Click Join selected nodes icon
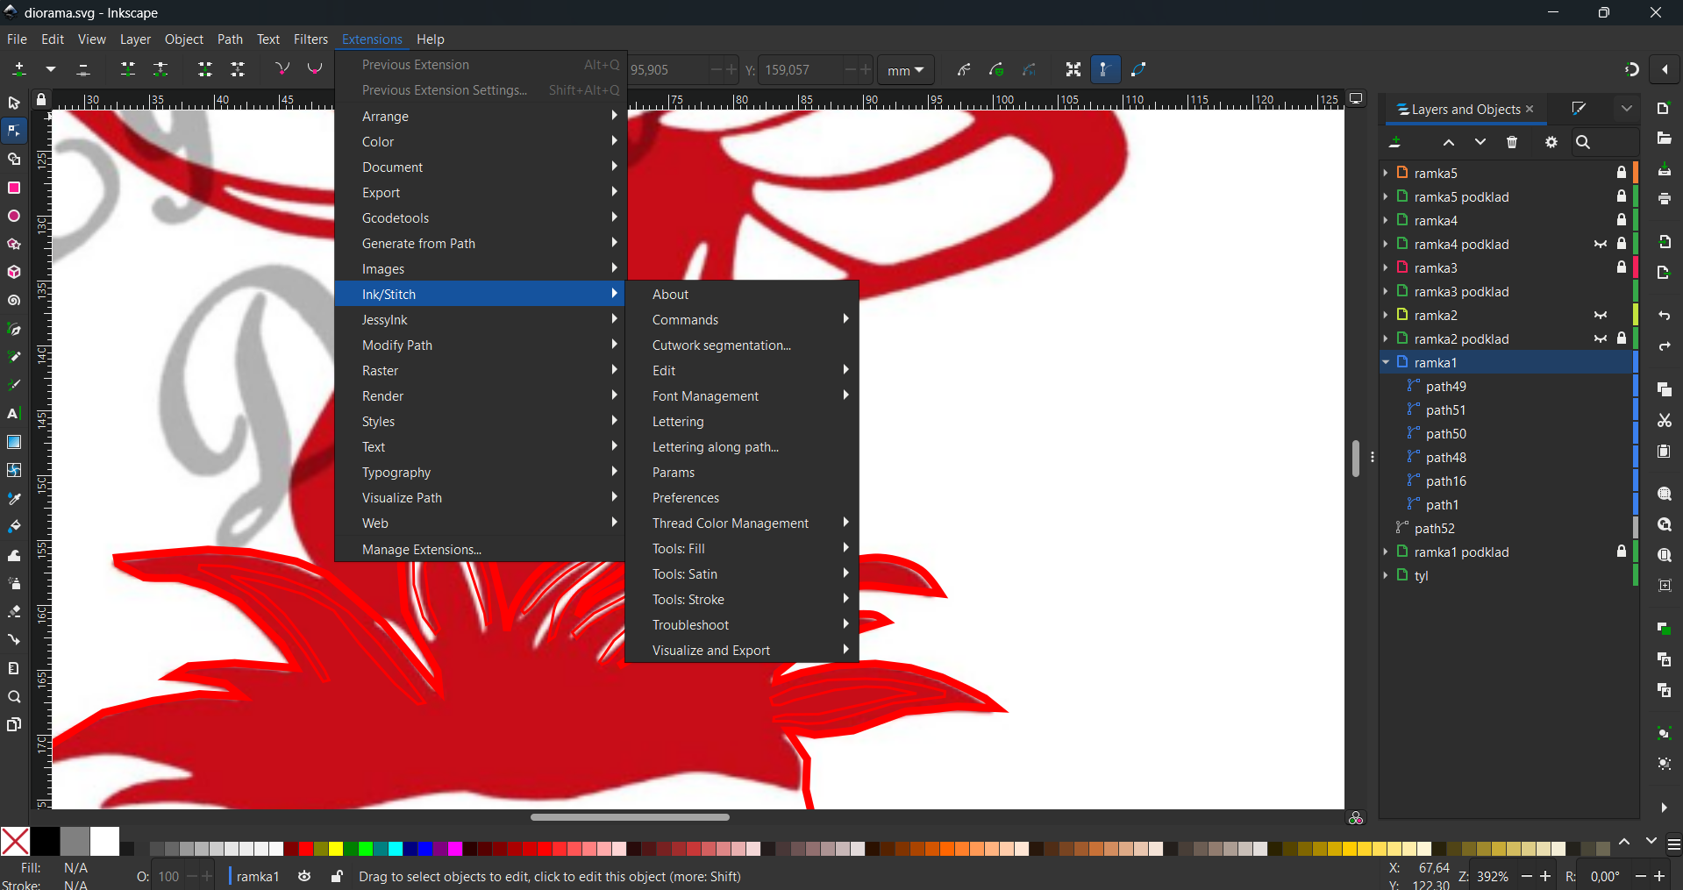The image size is (1683, 890). 128,69
